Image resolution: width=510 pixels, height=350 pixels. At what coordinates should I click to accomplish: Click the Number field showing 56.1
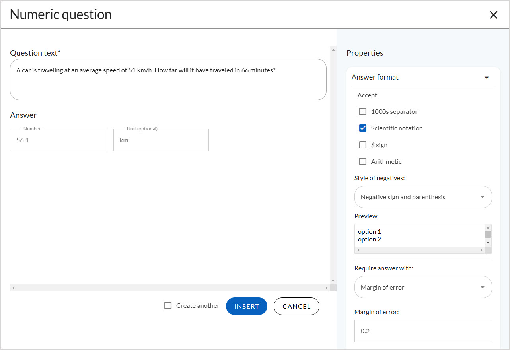(x=57, y=140)
